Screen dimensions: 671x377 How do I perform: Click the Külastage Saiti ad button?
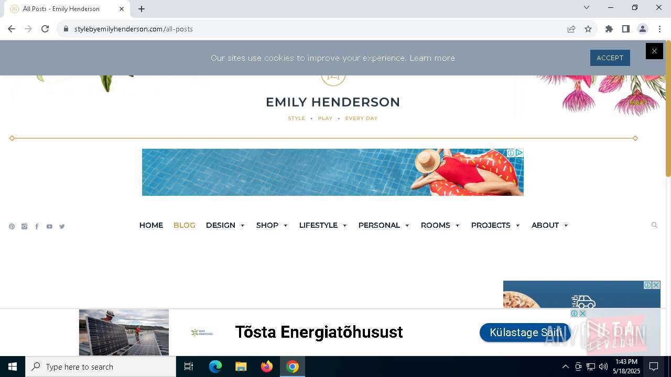click(525, 332)
